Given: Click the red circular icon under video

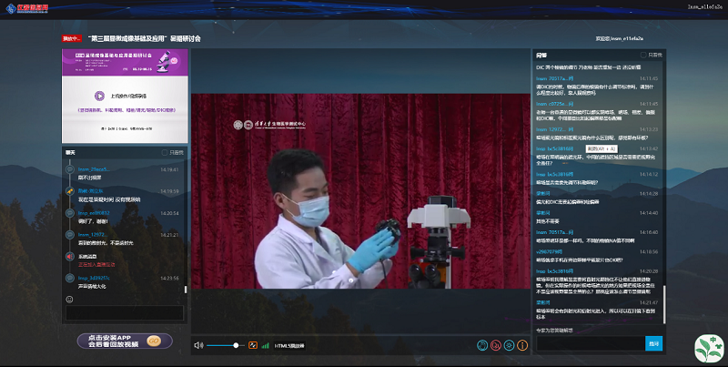Looking at the screenshot, I should click(x=496, y=345).
